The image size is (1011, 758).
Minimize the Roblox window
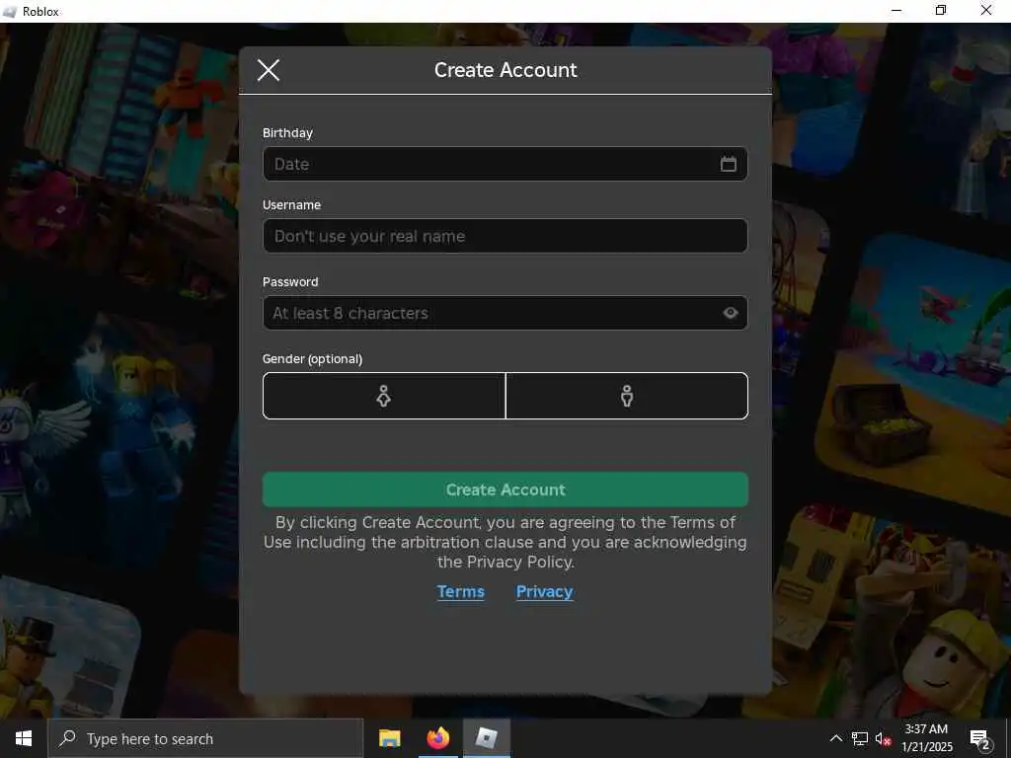[896, 11]
